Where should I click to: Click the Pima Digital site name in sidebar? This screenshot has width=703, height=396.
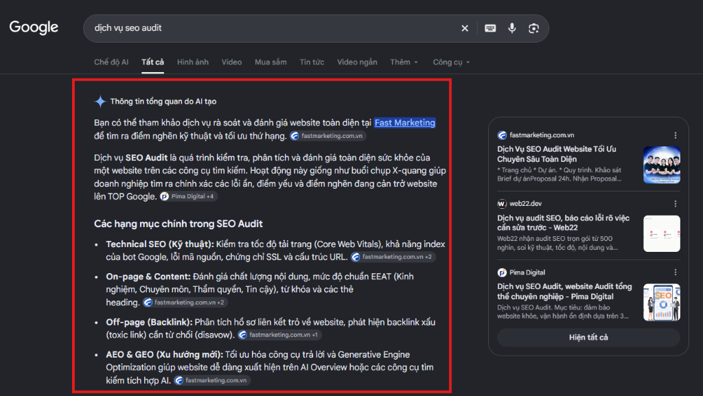point(527,272)
